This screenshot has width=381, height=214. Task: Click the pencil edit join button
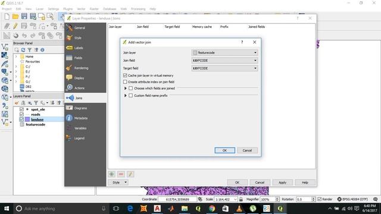(x=130, y=174)
